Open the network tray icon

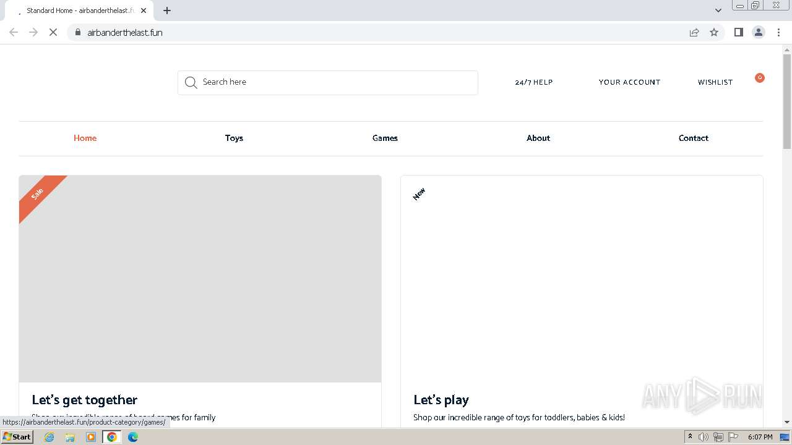(718, 437)
